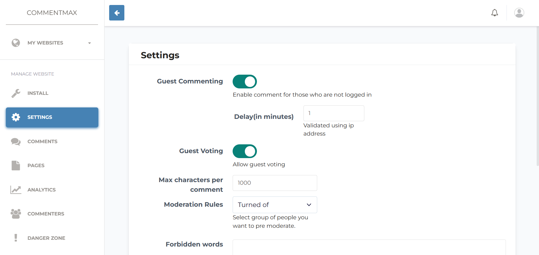Screen dimensions: 539x255
Task: Click the MANAGE WEBSITE section header
Action: click(x=32, y=74)
